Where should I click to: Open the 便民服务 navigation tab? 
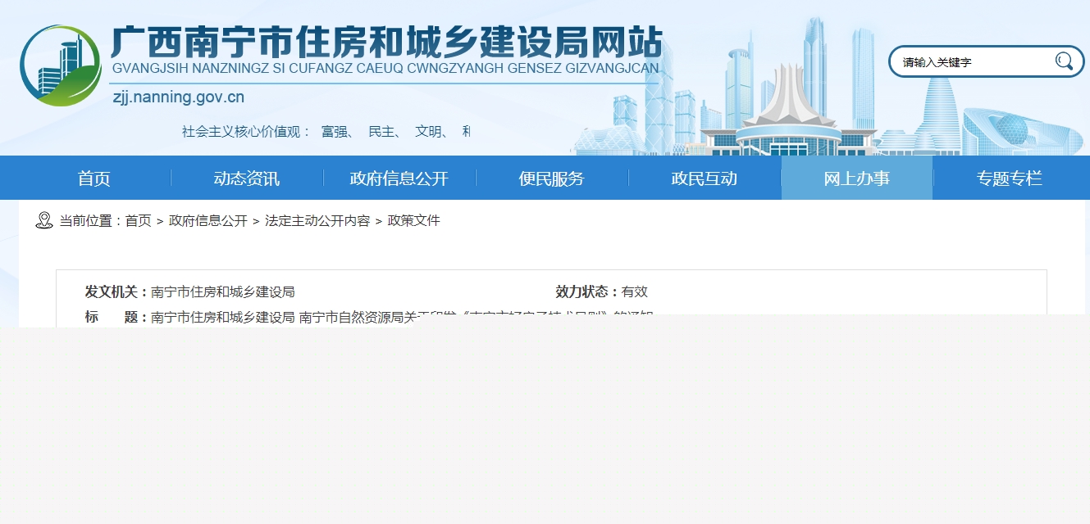click(x=552, y=178)
